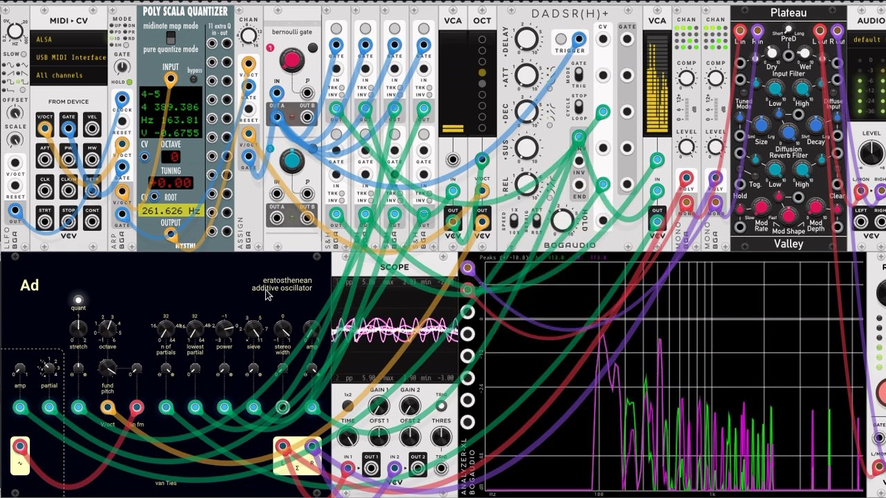Click the MW jack on MIDI-CV

pyautogui.click(x=92, y=160)
